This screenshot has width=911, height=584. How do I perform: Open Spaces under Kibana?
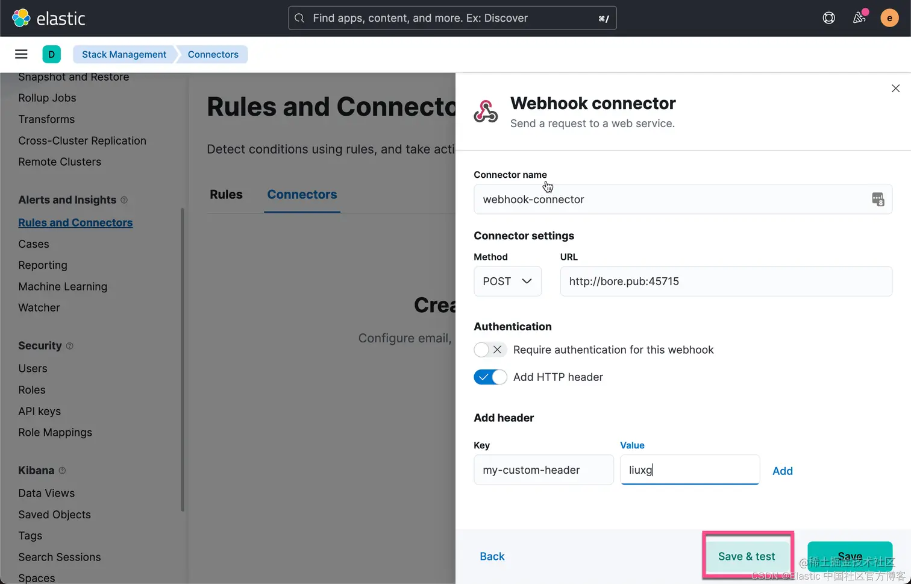[x=37, y=578]
